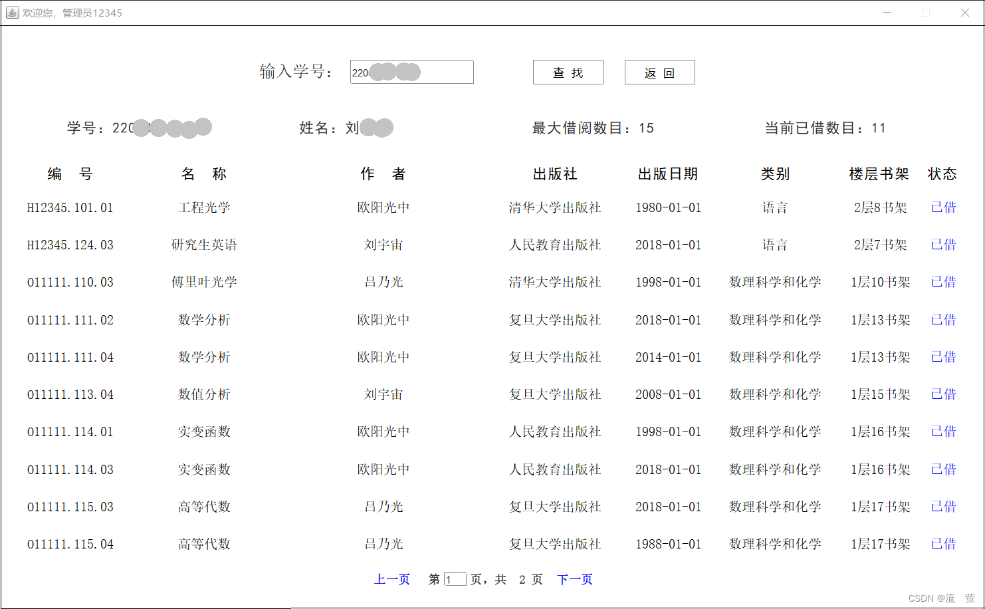Click 已借 status for 011111.110.03

pyautogui.click(x=943, y=282)
